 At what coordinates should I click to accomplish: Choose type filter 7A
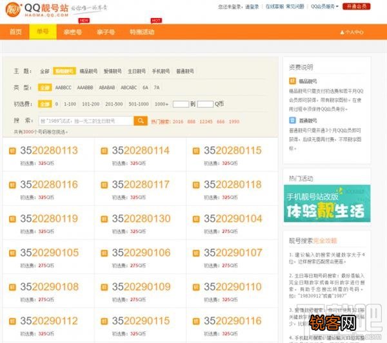pos(157,88)
